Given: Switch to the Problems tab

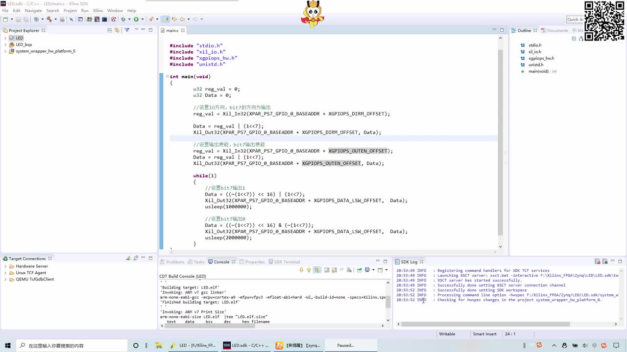Looking at the screenshot, I should click(172, 262).
